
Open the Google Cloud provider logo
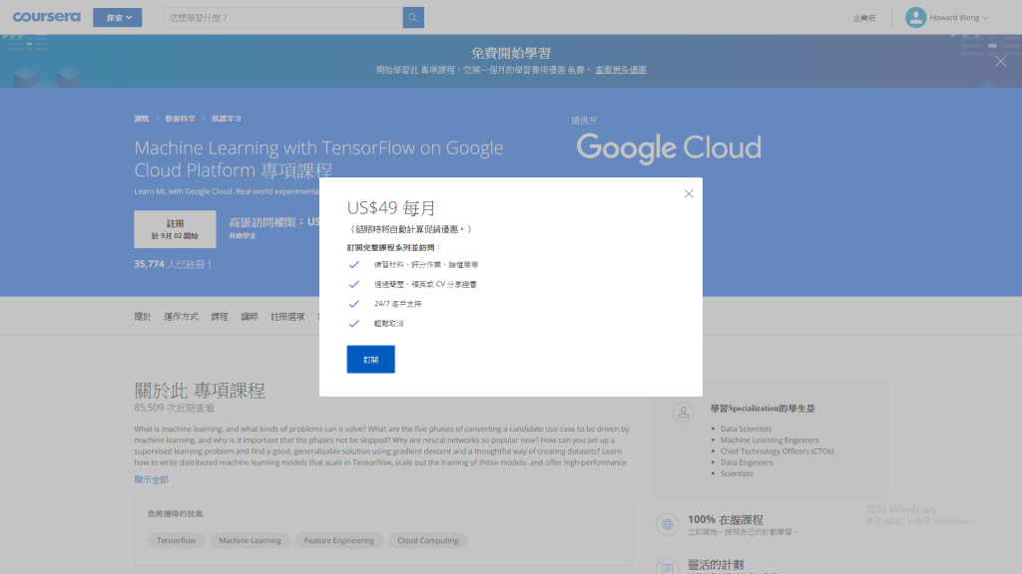pyautogui.click(x=669, y=148)
